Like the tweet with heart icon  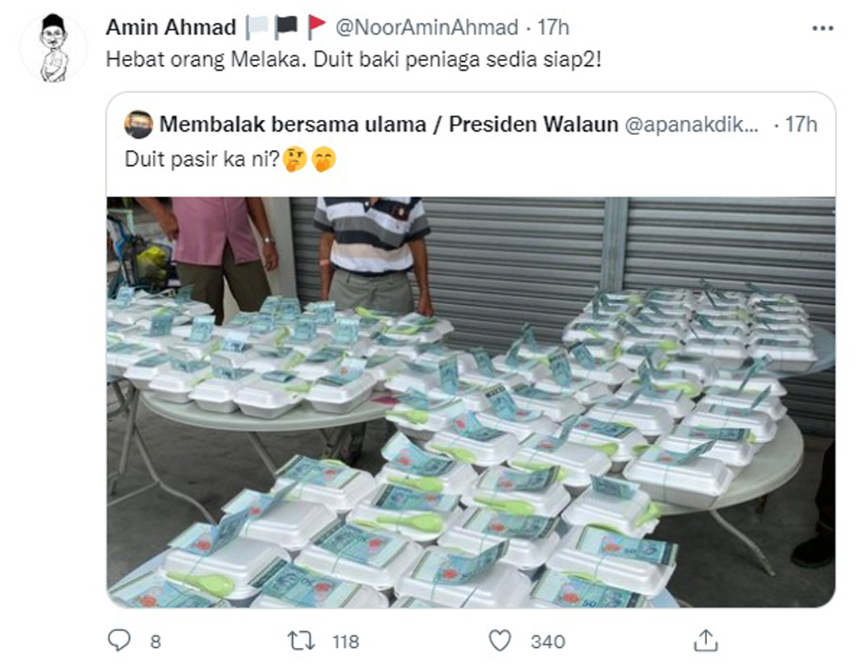pyautogui.click(x=500, y=640)
